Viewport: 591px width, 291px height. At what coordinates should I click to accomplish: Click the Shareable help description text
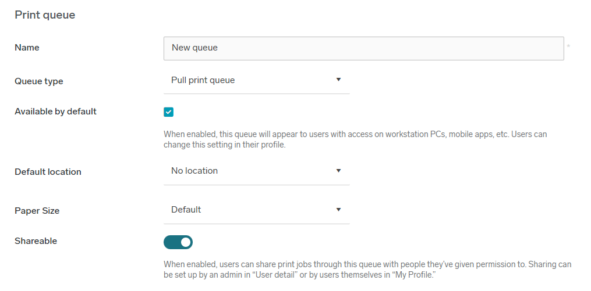click(x=367, y=269)
